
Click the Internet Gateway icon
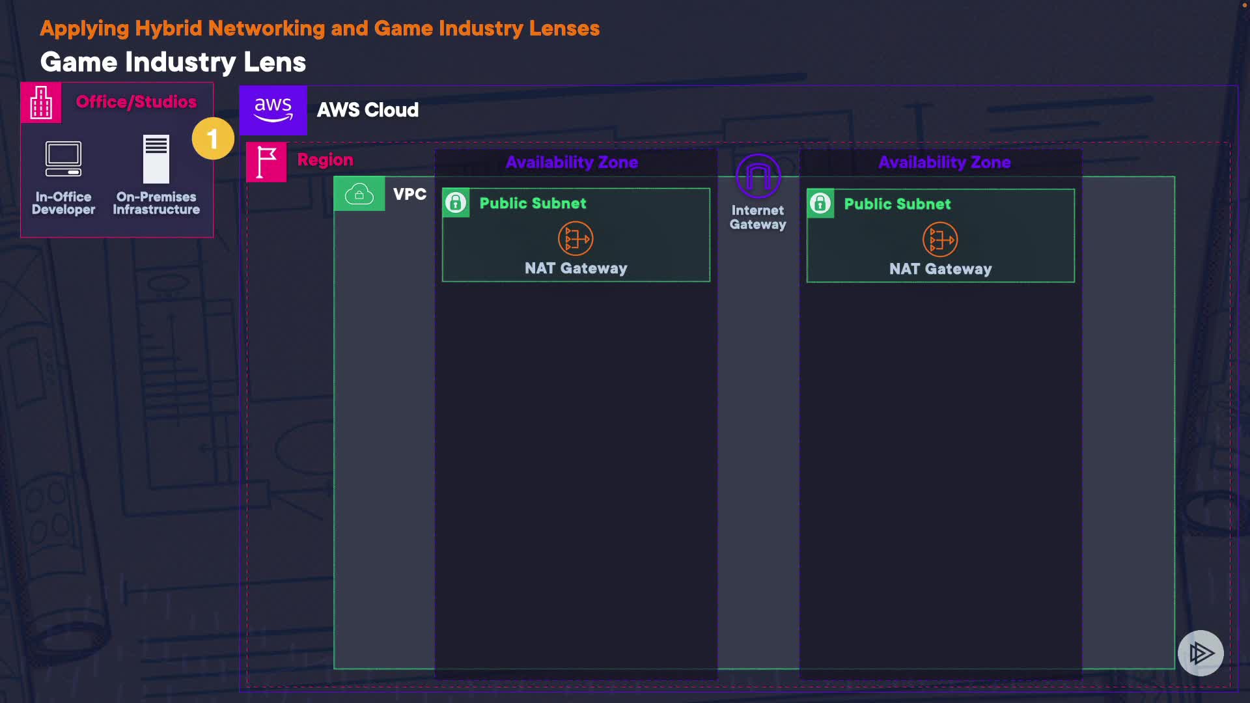coord(758,176)
